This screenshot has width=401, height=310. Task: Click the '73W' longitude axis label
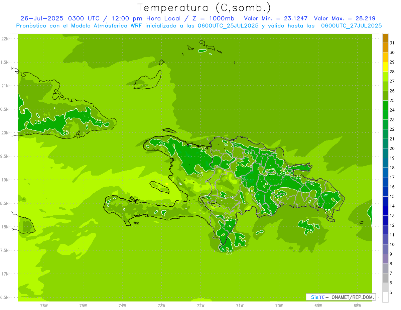161,305
